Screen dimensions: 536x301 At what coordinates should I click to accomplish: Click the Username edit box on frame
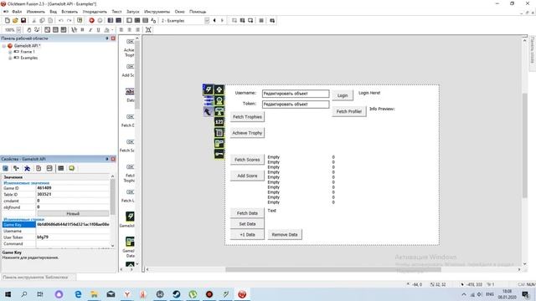(296, 94)
